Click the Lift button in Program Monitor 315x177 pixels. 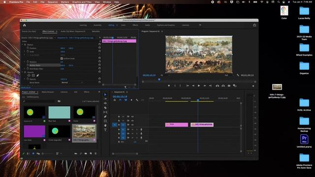coord(218,86)
